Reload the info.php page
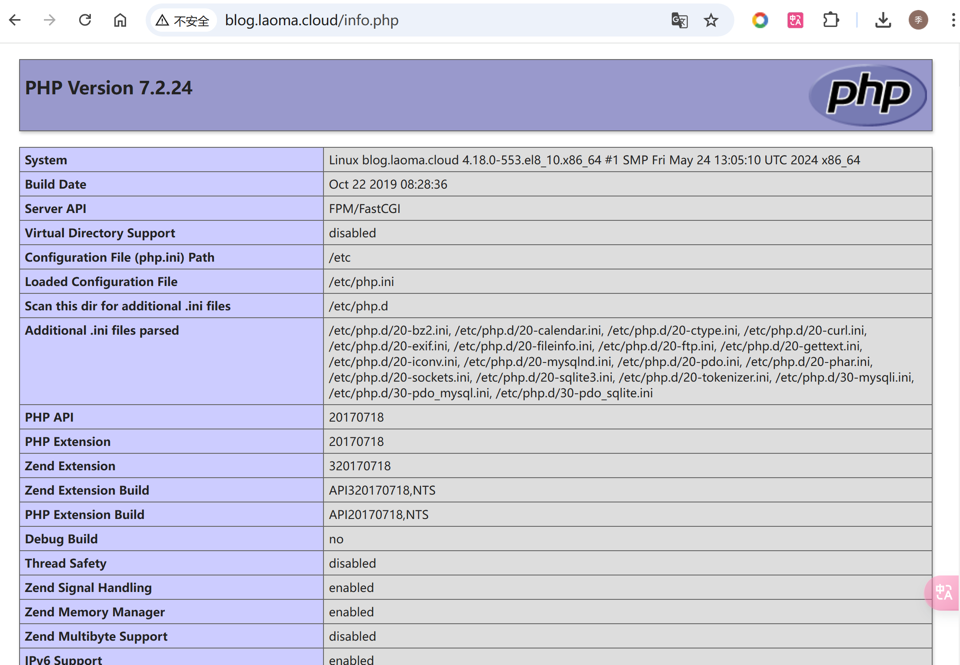Viewport: 960px width, 665px height. click(85, 20)
